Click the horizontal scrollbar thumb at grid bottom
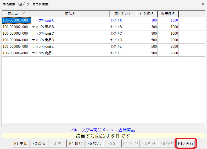Image resolution: width=207 pixels, height=149 pixels. click(9, 125)
